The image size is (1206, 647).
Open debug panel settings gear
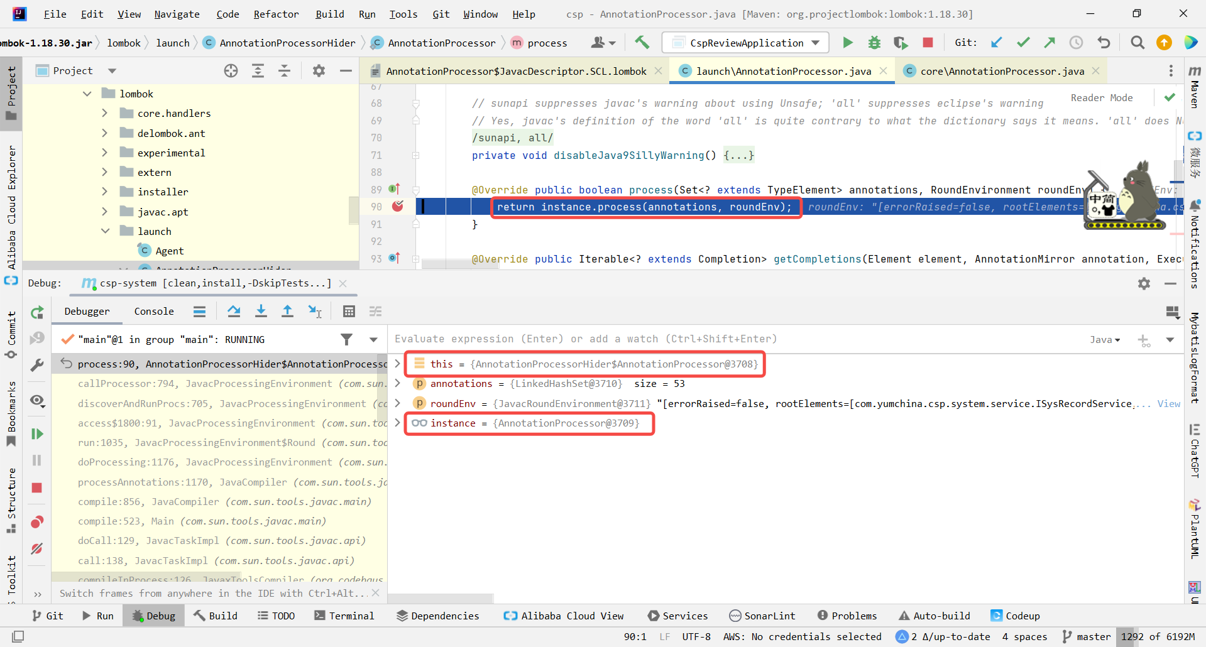point(1144,283)
